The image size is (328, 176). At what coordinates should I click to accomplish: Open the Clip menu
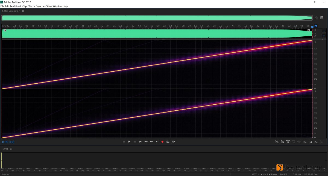[25, 6]
